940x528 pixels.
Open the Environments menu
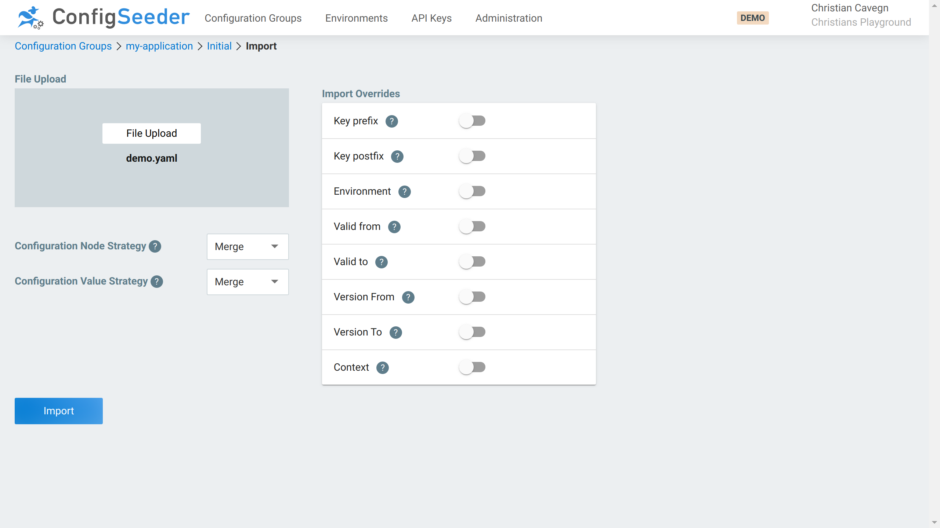pyautogui.click(x=356, y=18)
